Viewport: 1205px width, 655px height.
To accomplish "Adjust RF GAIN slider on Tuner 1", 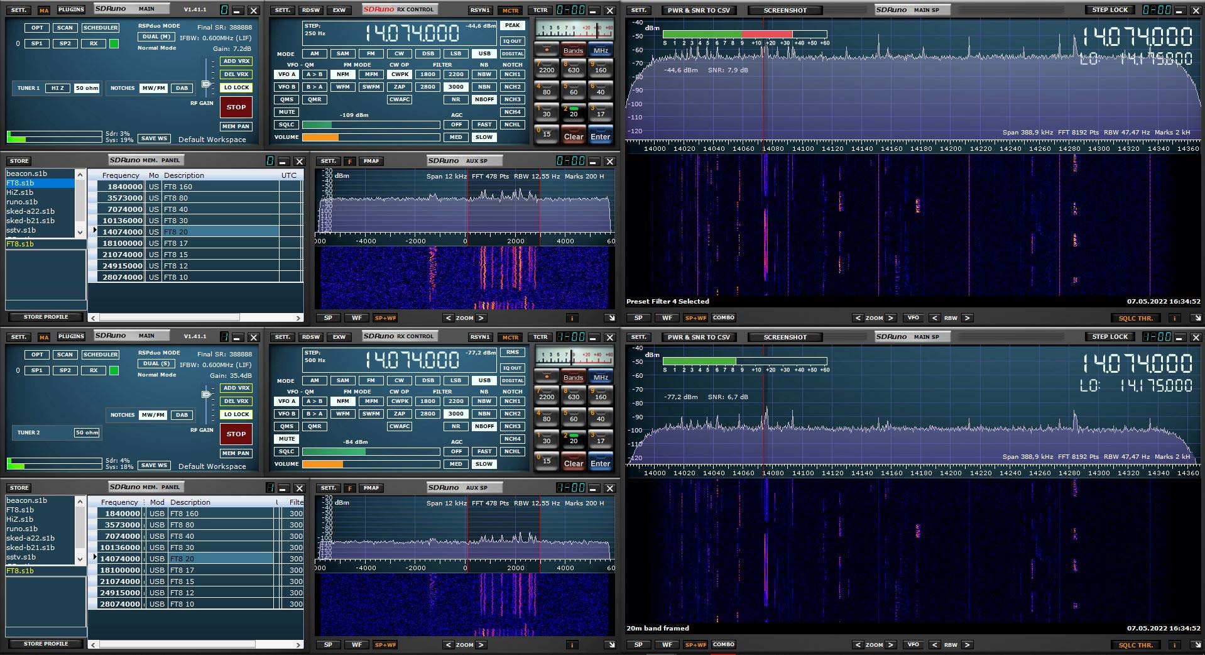I will pos(207,84).
